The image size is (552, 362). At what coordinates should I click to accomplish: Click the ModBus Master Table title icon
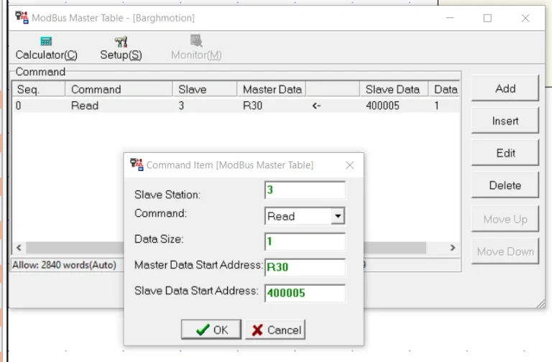click(22, 17)
